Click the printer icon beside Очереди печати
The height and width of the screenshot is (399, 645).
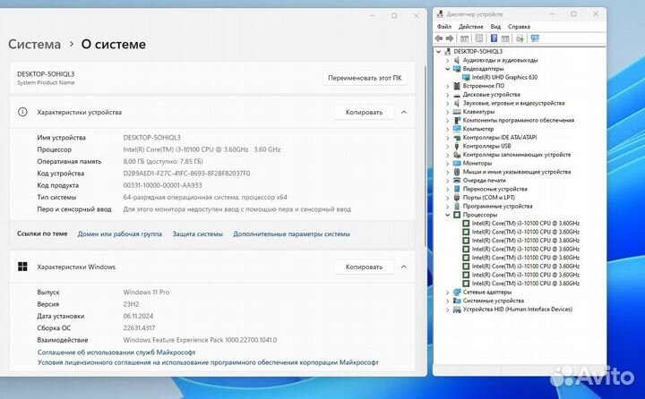(x=457, y=181)
